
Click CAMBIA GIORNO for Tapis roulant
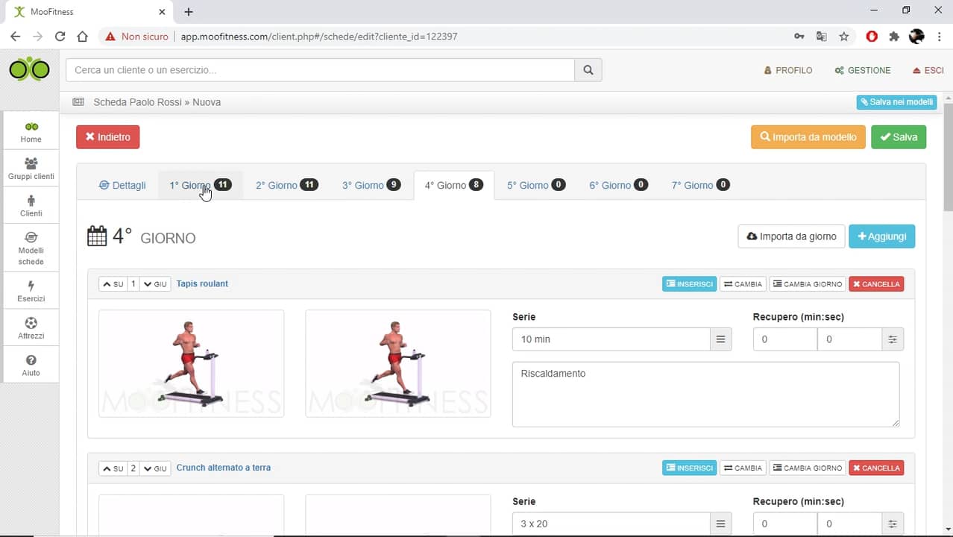(808, 284)
